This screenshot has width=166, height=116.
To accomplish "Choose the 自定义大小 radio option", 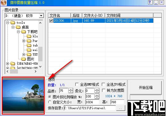I will (x=50, y=102).
